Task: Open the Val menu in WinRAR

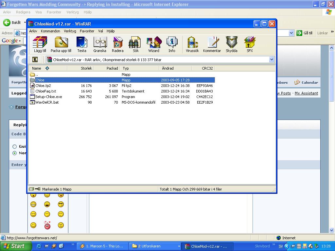Action: 100,31
